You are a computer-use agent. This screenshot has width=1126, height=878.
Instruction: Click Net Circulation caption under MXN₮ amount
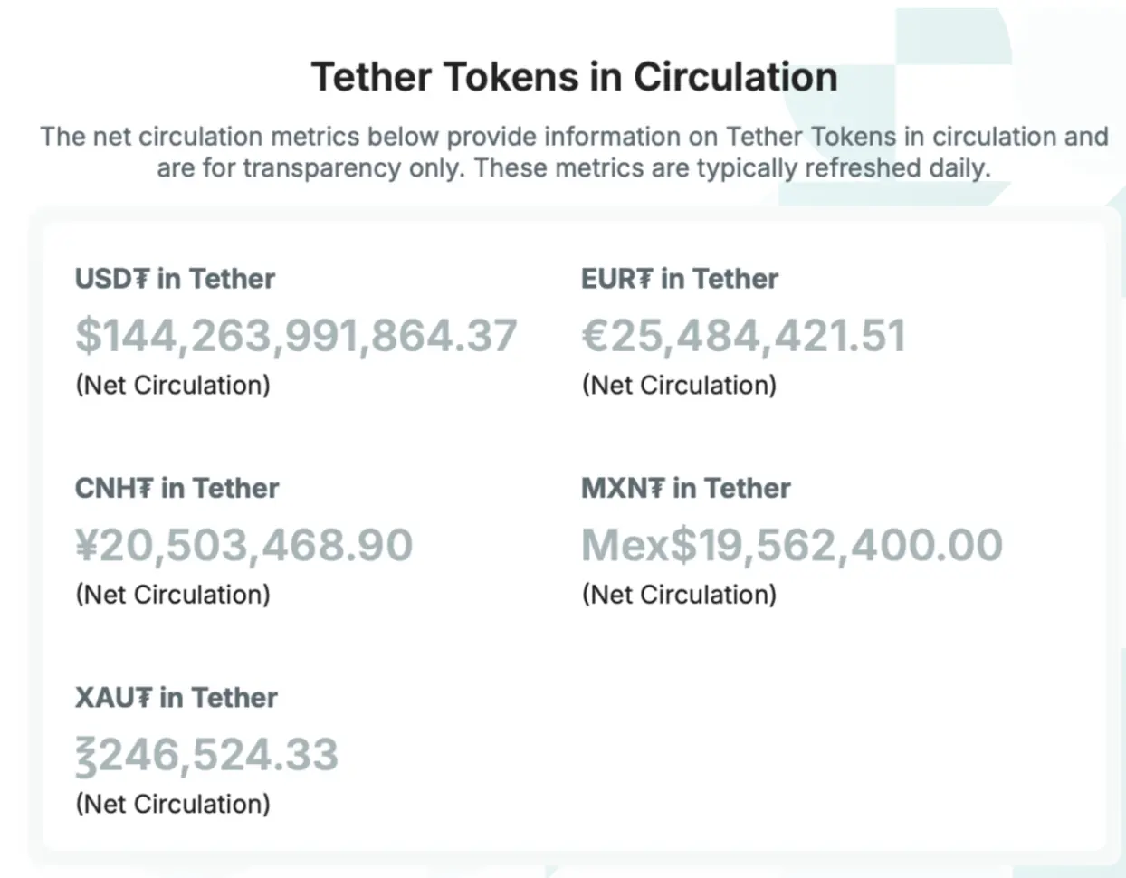(679, 595)
